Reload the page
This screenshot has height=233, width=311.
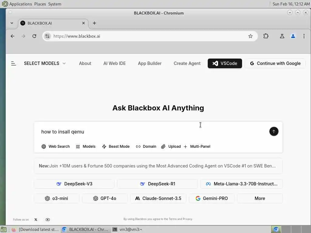[34, 36]
